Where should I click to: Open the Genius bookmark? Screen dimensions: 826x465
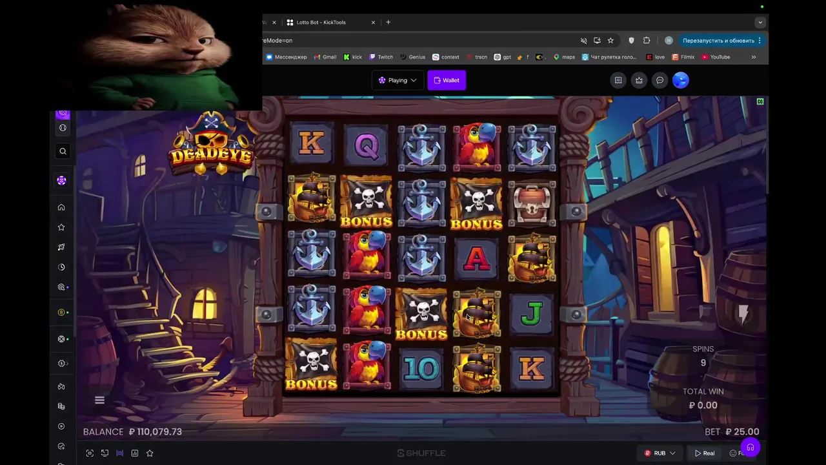click(x=413, y=57)
